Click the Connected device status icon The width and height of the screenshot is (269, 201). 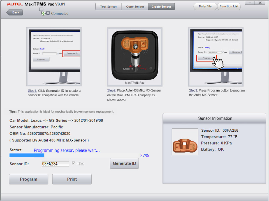point(44,12)
